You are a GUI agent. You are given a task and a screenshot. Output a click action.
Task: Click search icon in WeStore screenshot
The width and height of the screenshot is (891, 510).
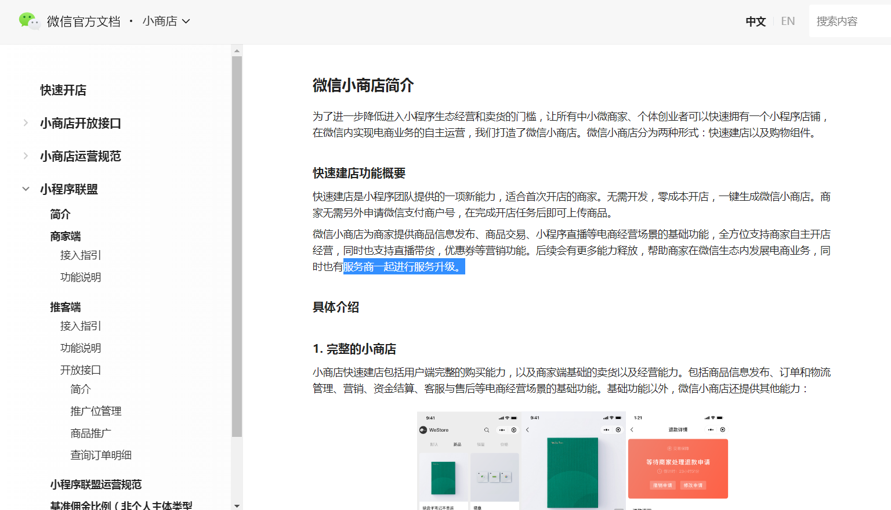pos(487,430)
